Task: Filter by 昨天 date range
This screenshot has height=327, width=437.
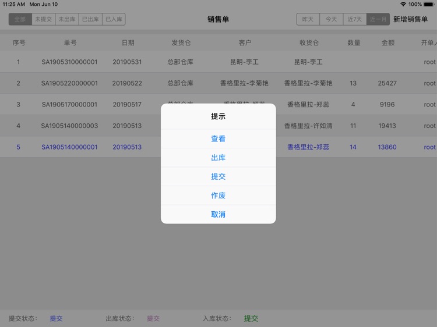Action: coord(308,19)
